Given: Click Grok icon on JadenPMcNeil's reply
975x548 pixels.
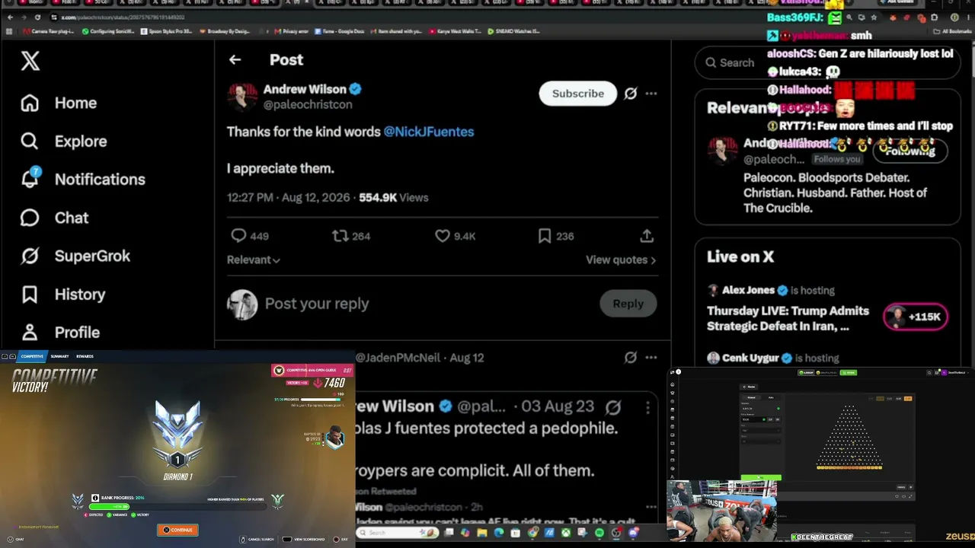Looking at the screenshot, I should click(631, 357).
